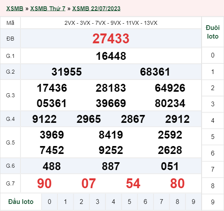Select Đuôi loto digit 7
The image size is (224, 211).
[213, 169]
